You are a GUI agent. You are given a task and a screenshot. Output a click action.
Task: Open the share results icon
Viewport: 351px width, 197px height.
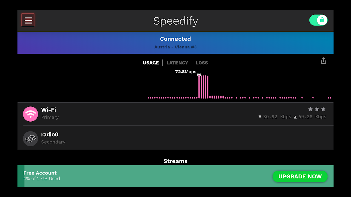(323, 61)
